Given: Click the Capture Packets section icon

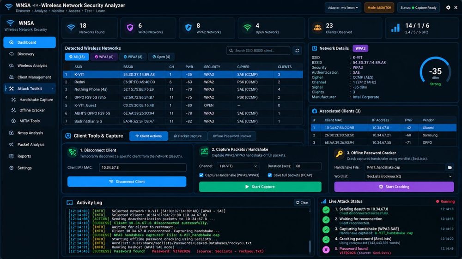Looking at the screenshot, I should [x=204, y=152].
